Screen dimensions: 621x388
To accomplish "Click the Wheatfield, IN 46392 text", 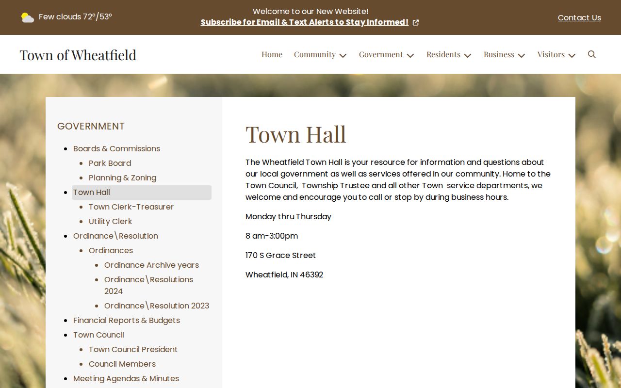I will [x=284, y=275].
